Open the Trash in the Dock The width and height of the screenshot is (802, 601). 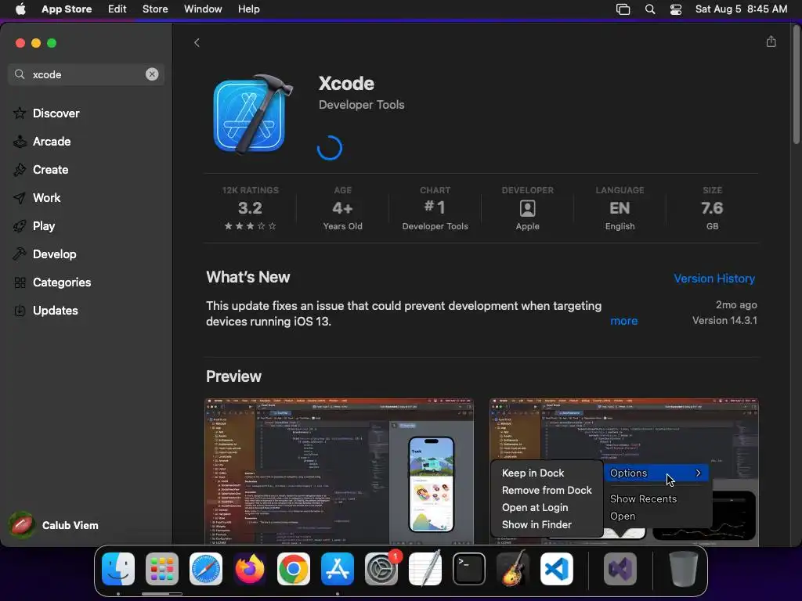tap(683, 569)
